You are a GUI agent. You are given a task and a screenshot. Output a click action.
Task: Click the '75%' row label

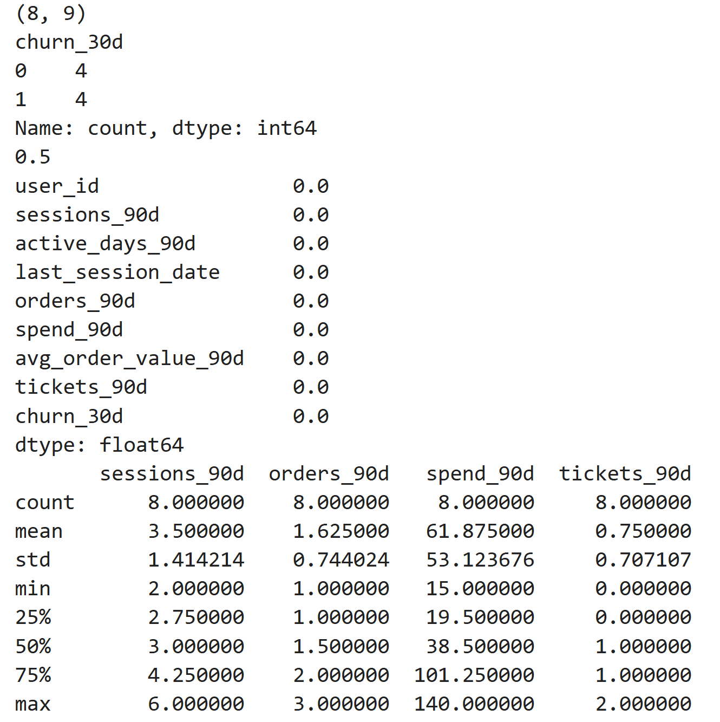[x=32, y=675]
